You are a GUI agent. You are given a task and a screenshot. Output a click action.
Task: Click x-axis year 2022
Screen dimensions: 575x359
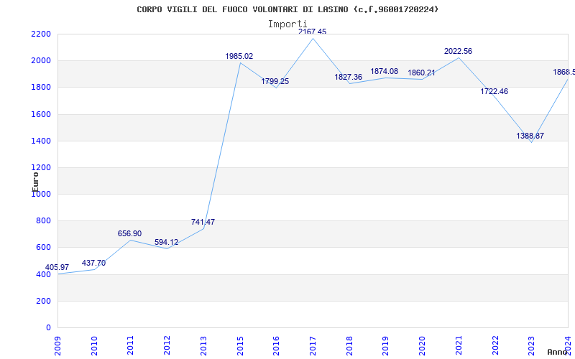[x=494, y=346]
